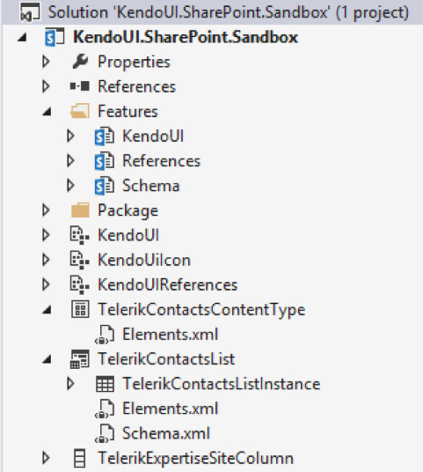The height and width of the screenshot is (472, 423).
Task: Click the project References icon
Action: click(80, 86)
